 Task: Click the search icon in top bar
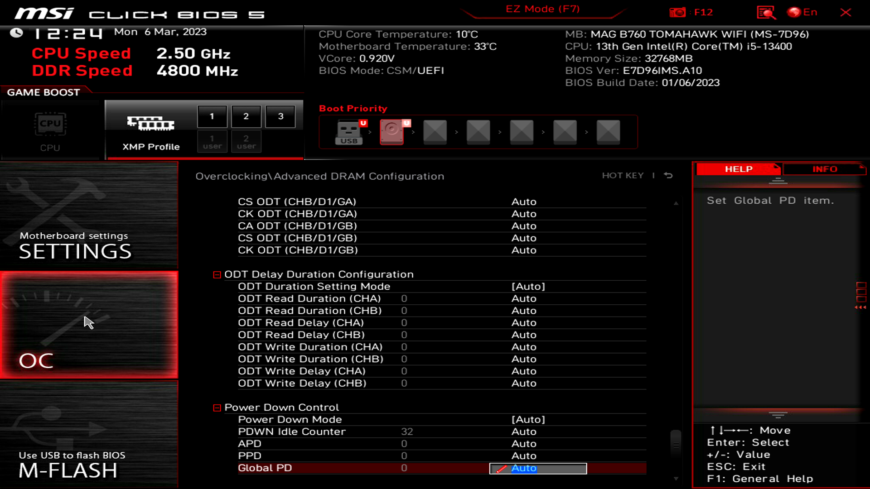[x=767, y=12]
